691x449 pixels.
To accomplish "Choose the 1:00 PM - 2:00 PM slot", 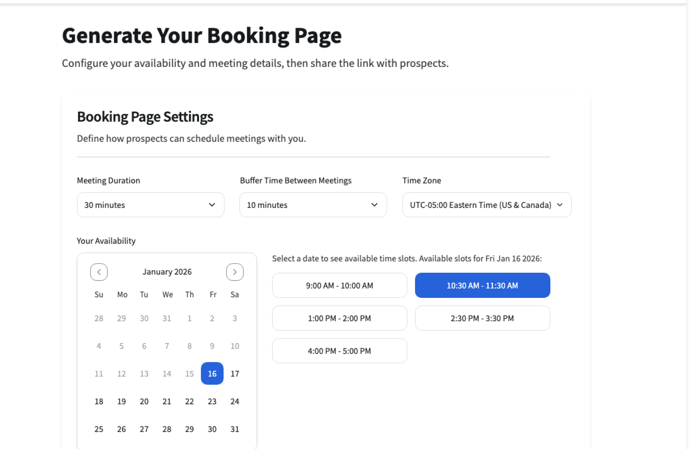I will click(339, 318).
